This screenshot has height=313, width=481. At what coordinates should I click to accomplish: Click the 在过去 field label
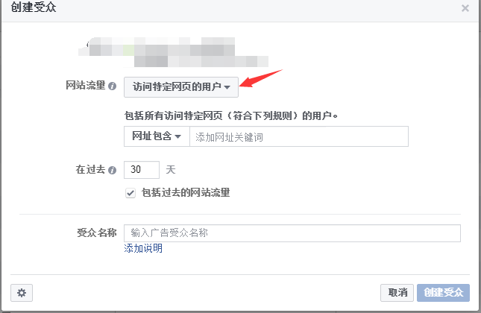90,169
